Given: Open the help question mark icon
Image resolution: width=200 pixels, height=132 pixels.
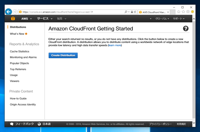Looking at the screenshot, I should pyautogui.click(x=186, y=29).
